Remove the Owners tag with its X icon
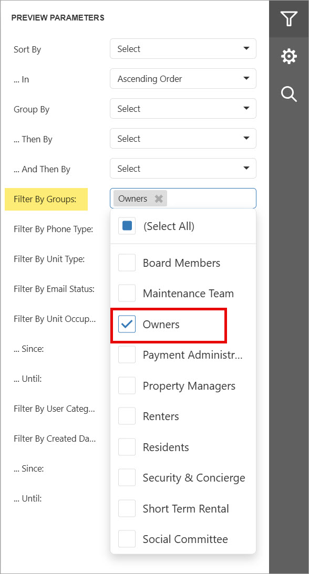The image size is (309, 574). 159,199
